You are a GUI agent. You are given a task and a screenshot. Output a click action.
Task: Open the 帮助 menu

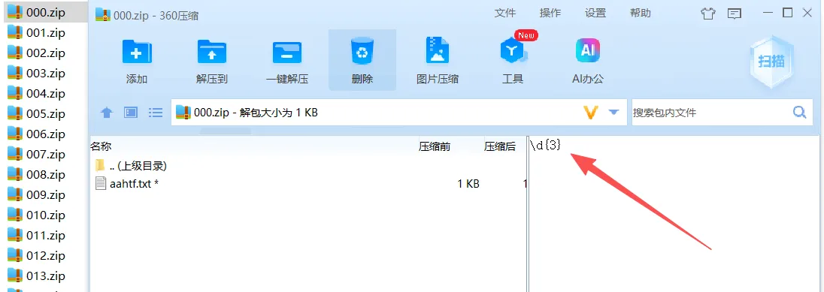coord(640,14)
